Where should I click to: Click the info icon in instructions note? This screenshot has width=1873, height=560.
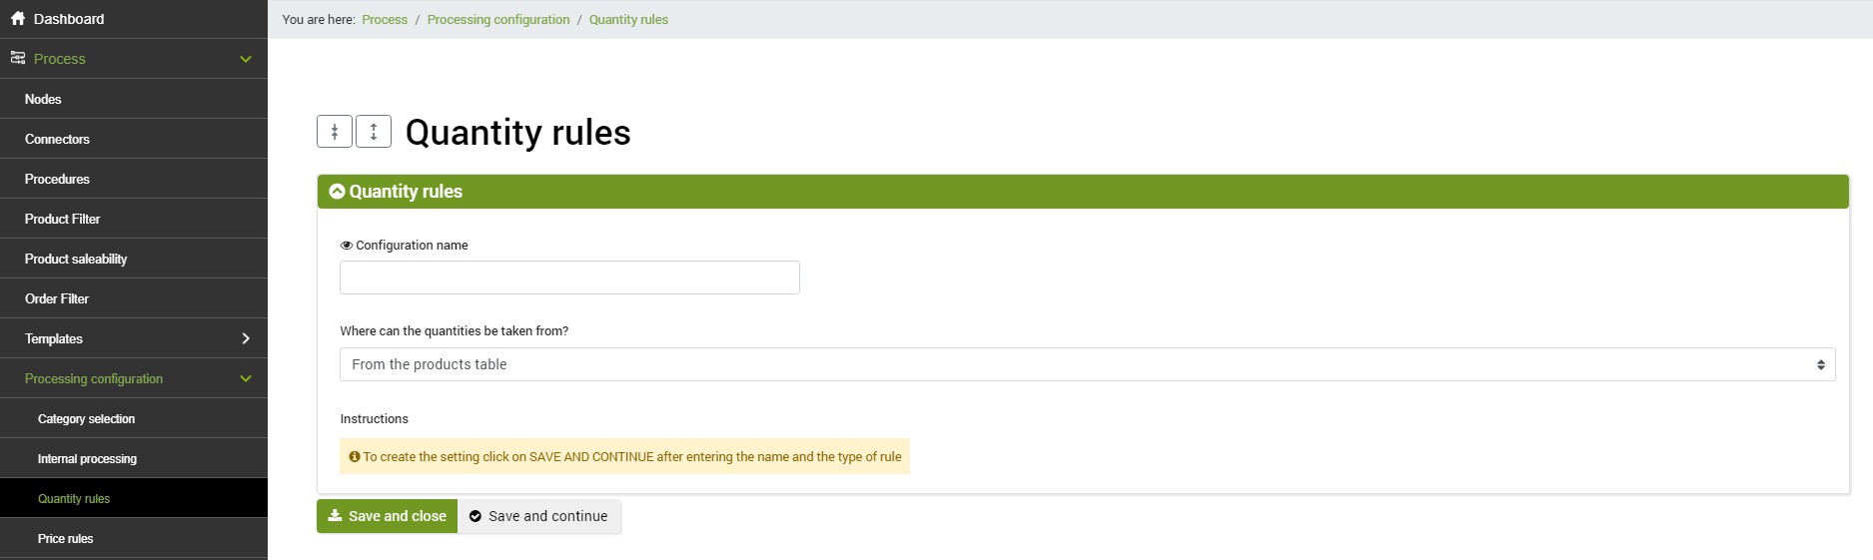[355, 457]
